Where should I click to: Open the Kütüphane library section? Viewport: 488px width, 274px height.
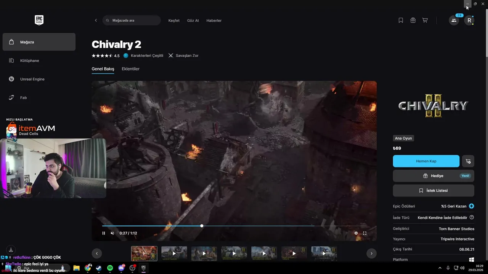[39, 61]
